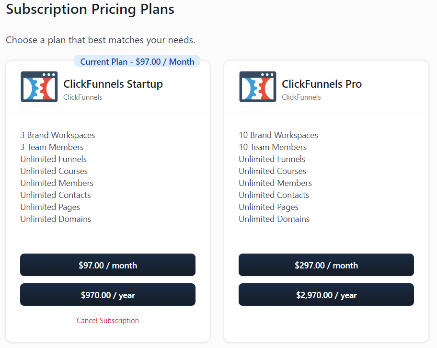Open Unlimited Domains on the Pro plan
The width and height of the screenshot is (437, 348).
pos(274,219)
